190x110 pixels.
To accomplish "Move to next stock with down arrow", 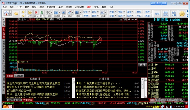I will click(23, 16).
